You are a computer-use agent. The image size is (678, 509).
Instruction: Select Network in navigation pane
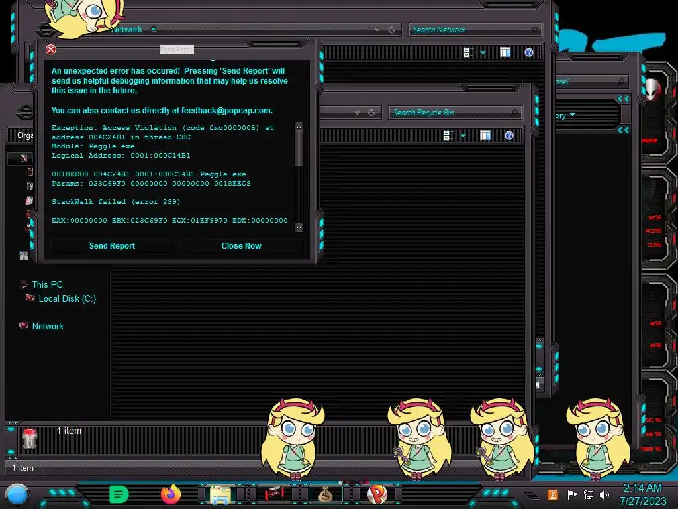pyautogui.click(x=48, y=326)
